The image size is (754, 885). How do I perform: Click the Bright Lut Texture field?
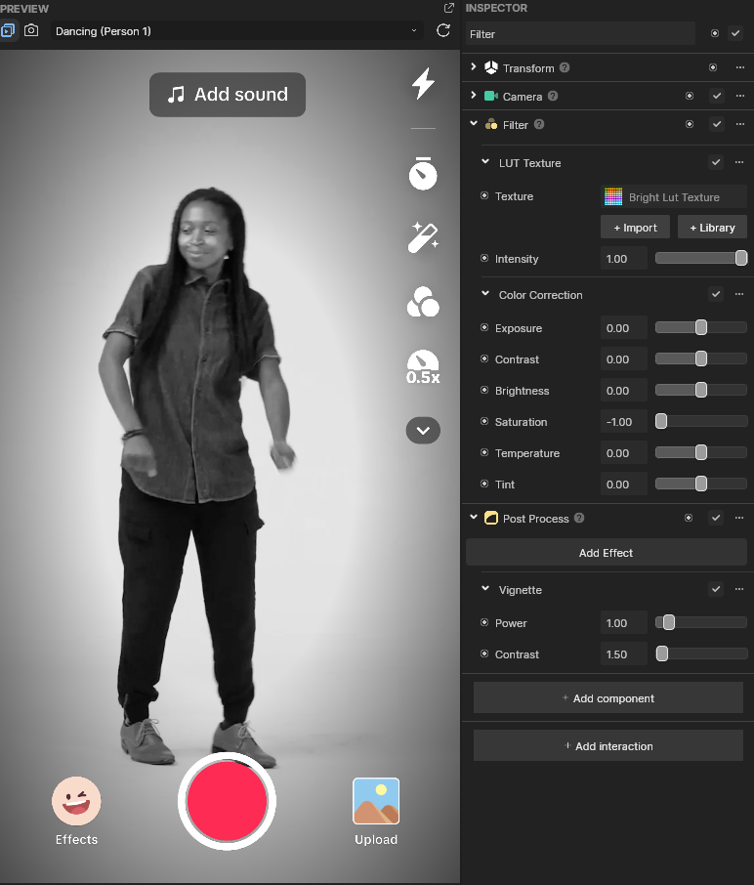pyautogui.click(x=674, y=197)
